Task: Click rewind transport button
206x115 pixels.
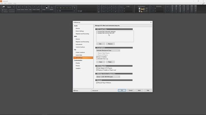Action: [x=57, y=8]
